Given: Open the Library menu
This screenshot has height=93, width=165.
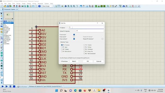Looking at the screenshot, I should click(x=34, y=4).
